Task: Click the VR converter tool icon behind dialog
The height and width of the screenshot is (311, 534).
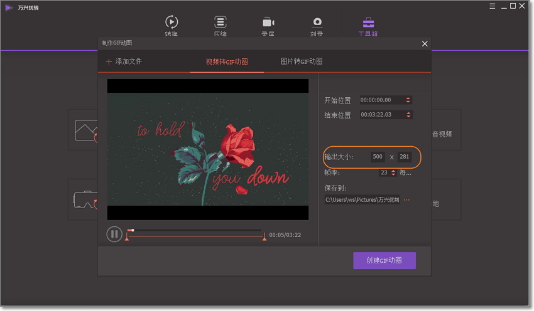Action: click(85, 200)
